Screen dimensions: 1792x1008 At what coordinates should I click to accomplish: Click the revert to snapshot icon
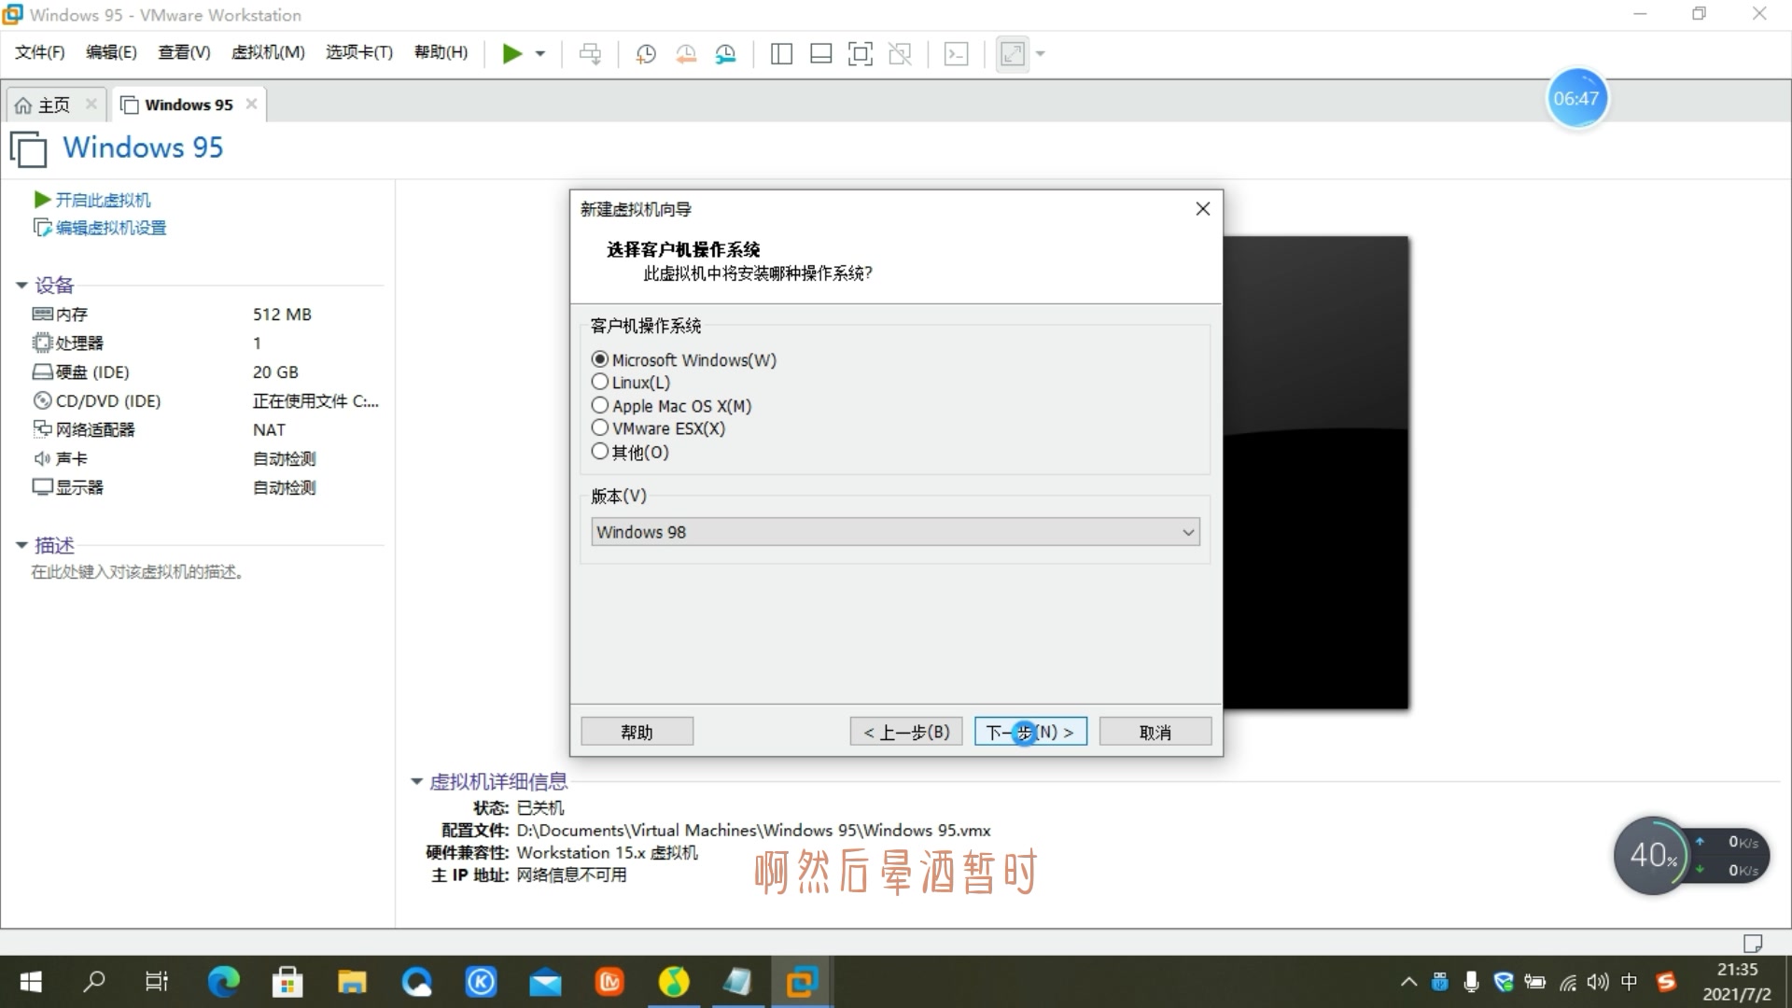686,53
